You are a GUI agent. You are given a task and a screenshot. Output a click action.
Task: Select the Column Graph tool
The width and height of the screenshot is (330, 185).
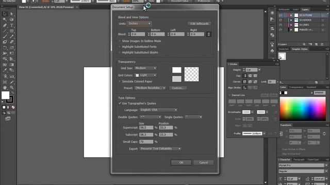tap(11, 77)
